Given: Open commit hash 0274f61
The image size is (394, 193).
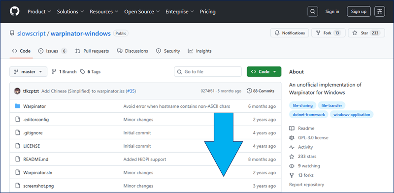Looking at the screenshot, I should point(207,91).
